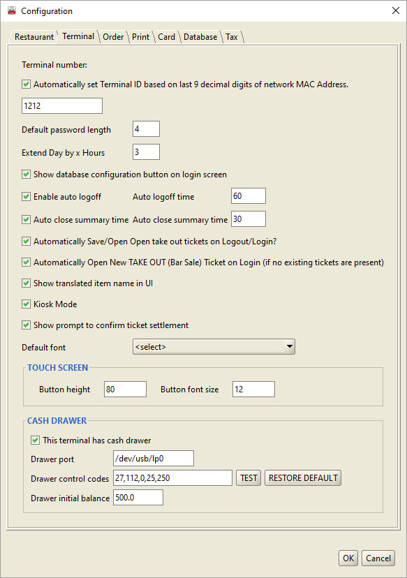This screenshot has height=578, width=407.
Task: Confirm settings with the OK button
Action: [x=348, y=558]
